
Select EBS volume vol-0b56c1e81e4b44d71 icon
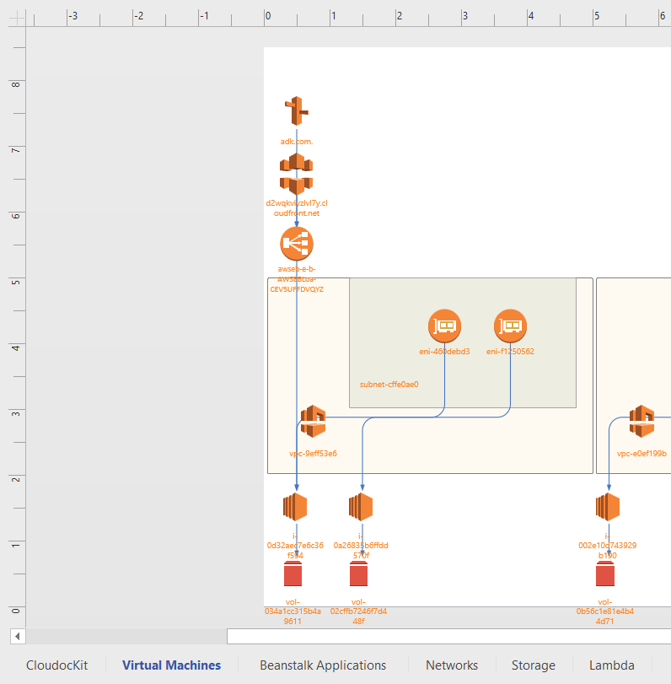(x=605, y=574)
